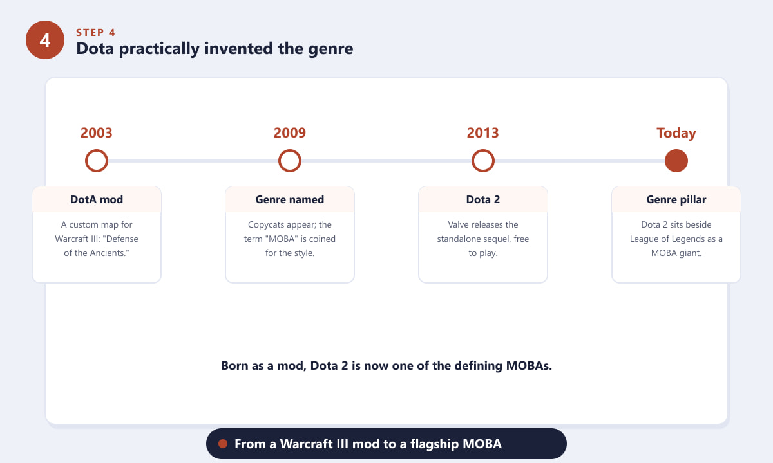The image size is (773, 463).
Task: Click the League of Legends comparison text
Action: 676,239
